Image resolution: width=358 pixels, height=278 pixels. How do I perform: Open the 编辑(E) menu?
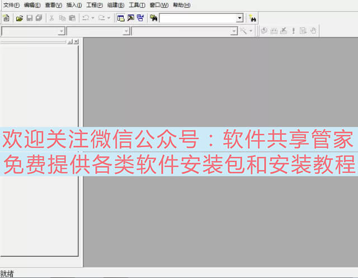point(32,5)
